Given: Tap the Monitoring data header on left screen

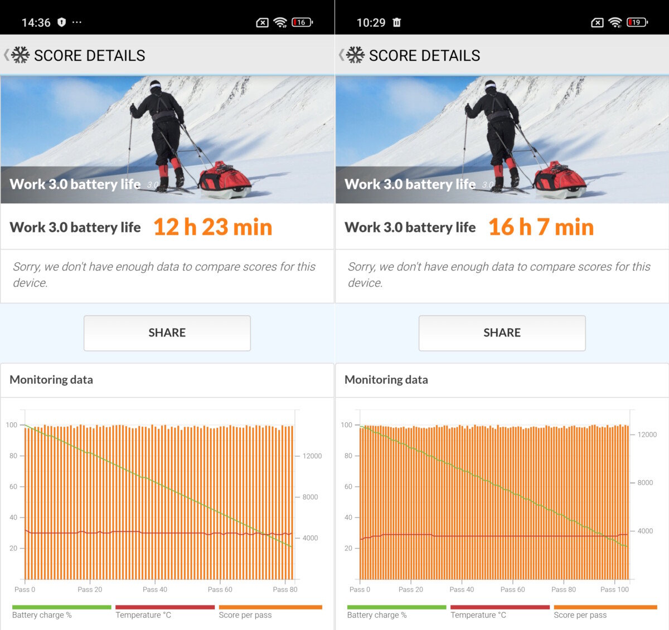Looking at the screenshot, I should pos(51,380).
